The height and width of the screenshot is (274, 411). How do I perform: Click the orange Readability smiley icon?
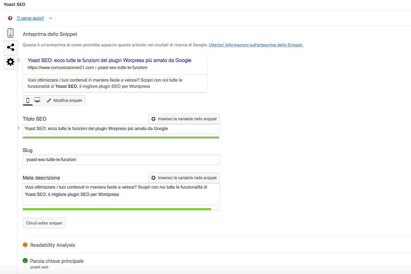(25, 245)
